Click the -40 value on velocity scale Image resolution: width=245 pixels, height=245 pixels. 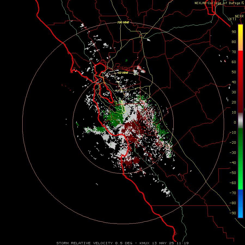click(x=233, y=163)
